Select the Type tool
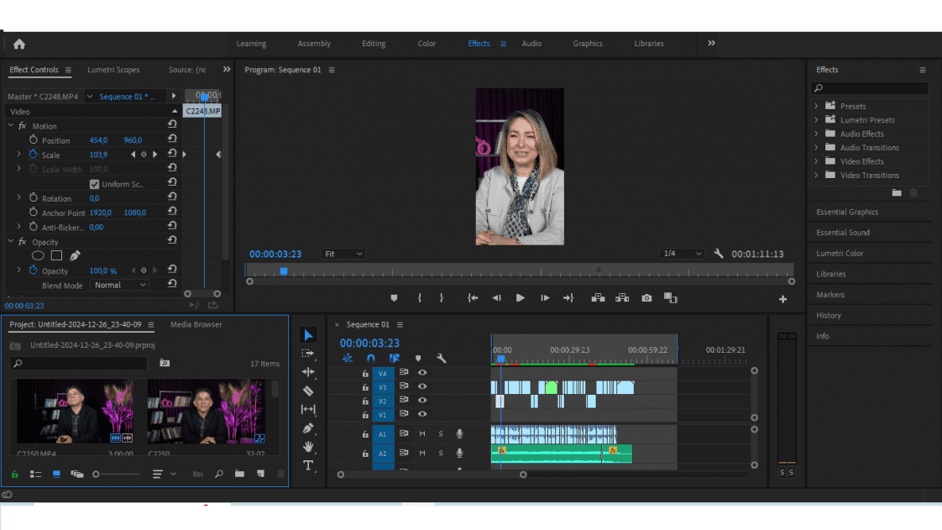This screenshot has width=942, height=530. click(308, 465)
